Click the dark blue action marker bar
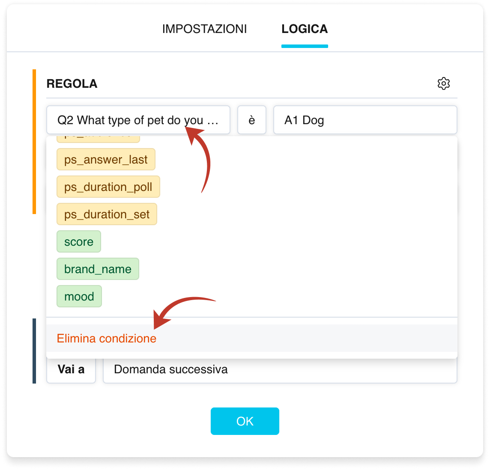The width and height of the screenshot is (490, 470). pos(34,351)
